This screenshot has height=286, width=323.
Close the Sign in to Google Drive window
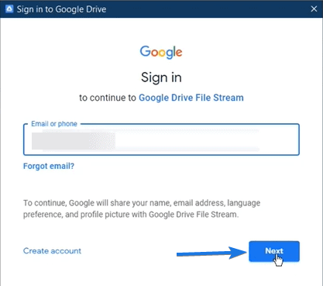[314, 9]
